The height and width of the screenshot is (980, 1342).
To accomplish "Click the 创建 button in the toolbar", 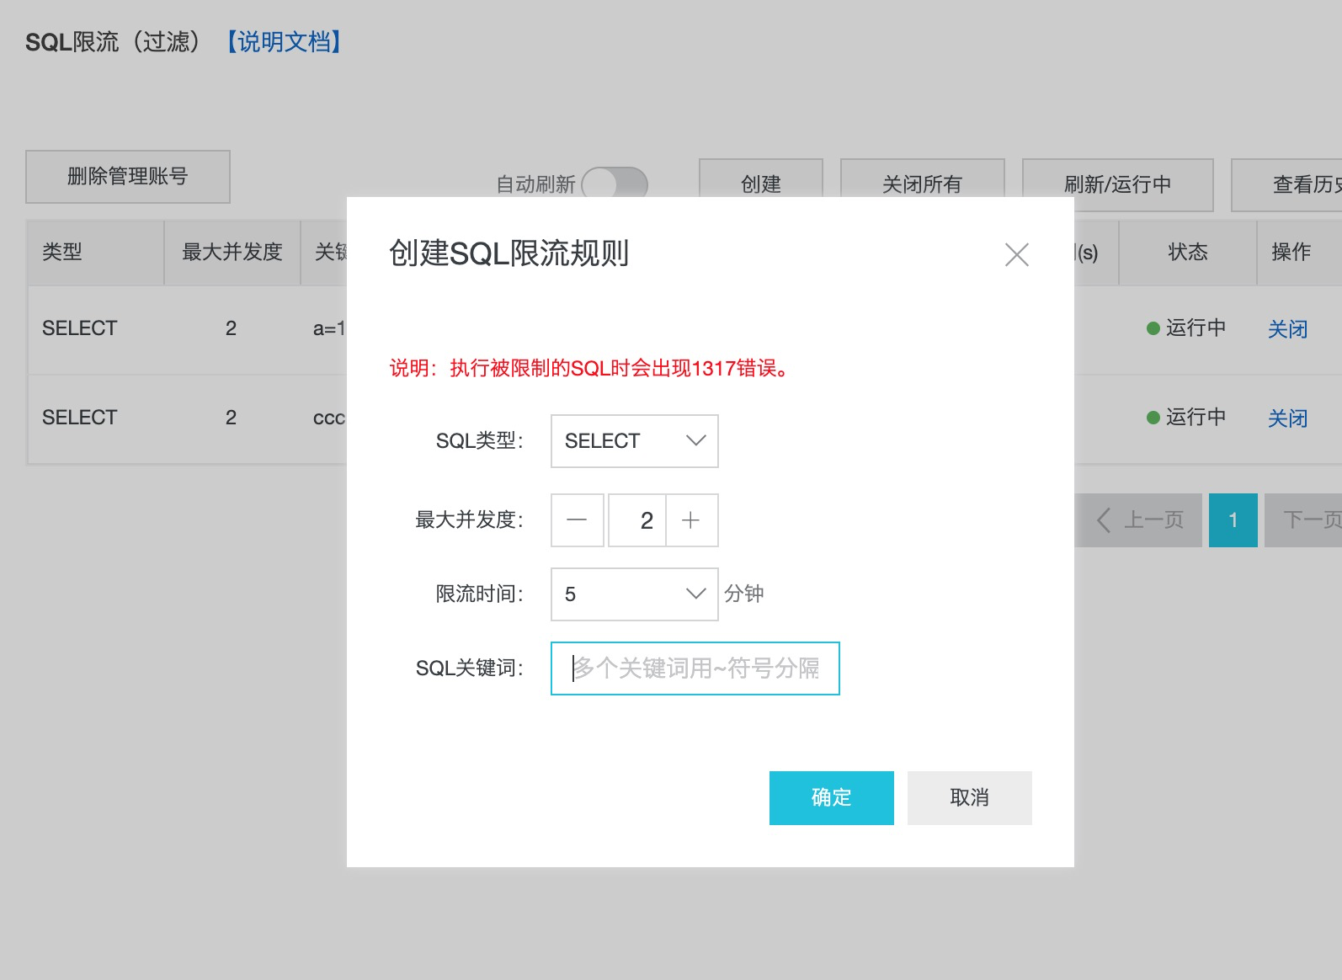I will 761,178.
